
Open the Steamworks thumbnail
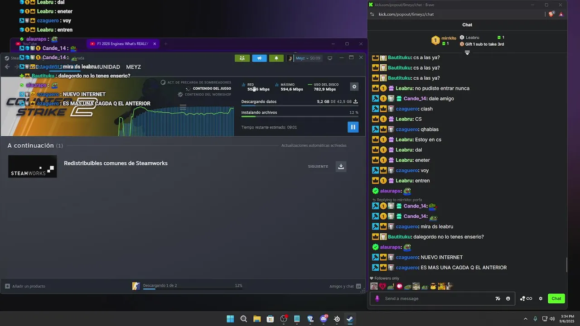(33, 166)
